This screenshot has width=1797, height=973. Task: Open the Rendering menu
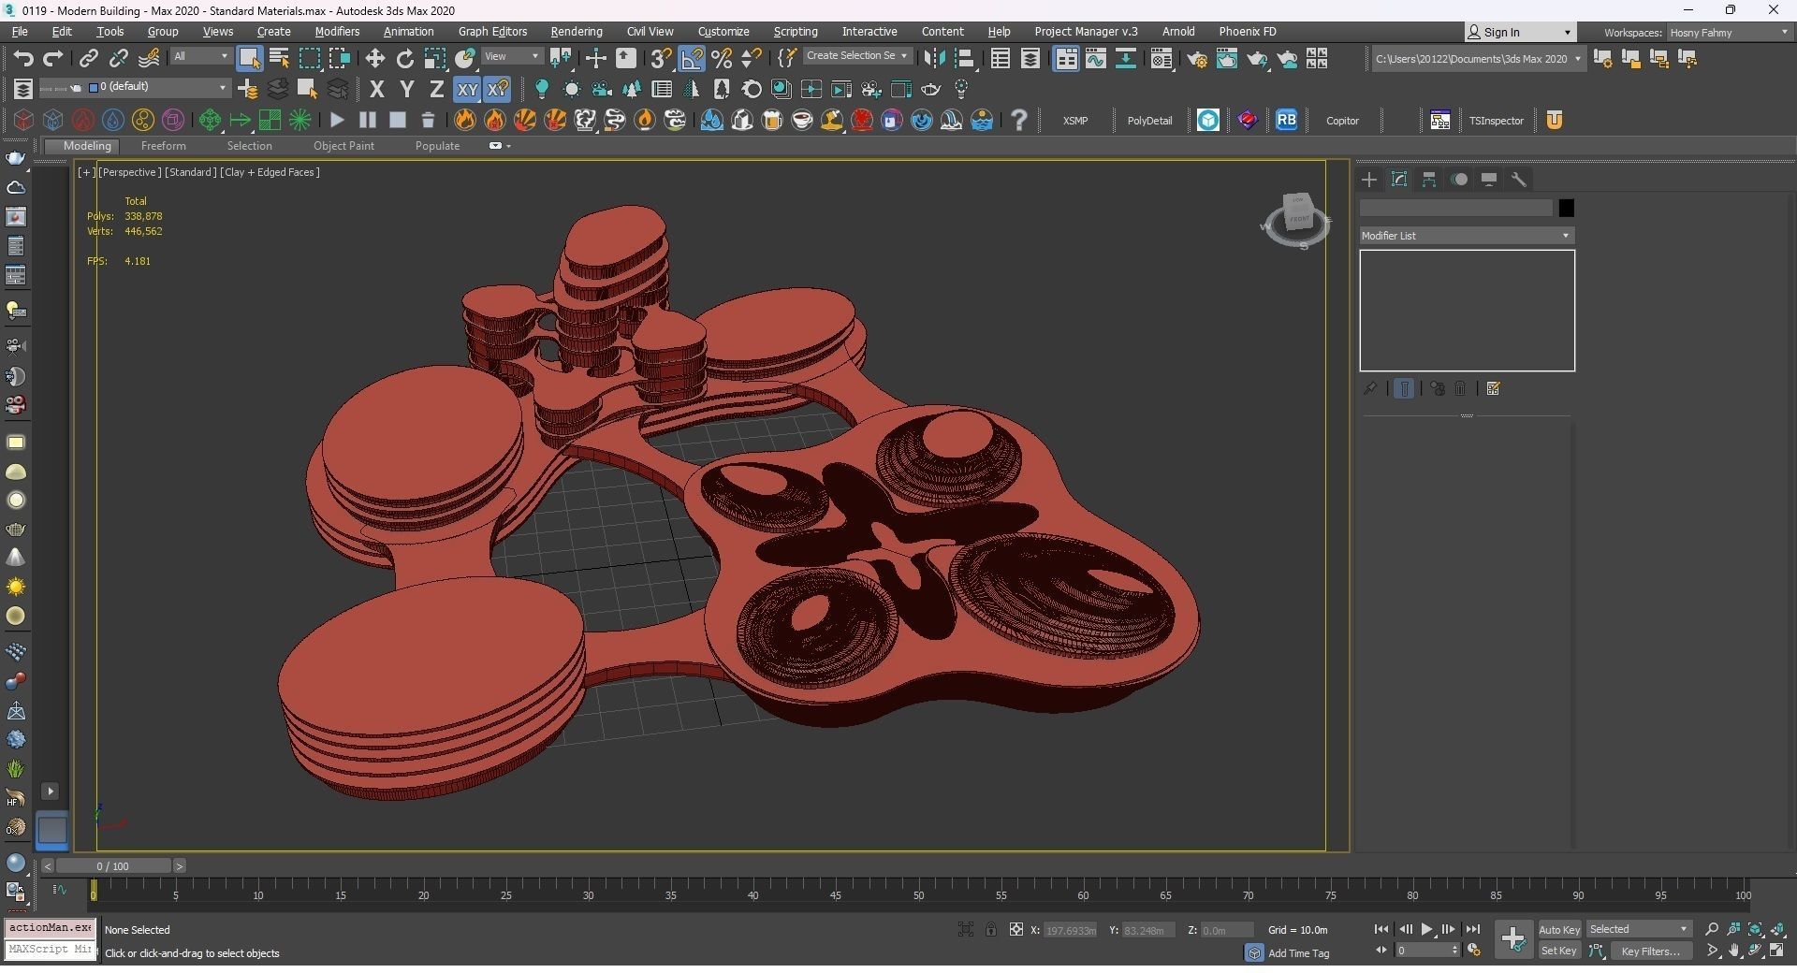click(577, 32)
